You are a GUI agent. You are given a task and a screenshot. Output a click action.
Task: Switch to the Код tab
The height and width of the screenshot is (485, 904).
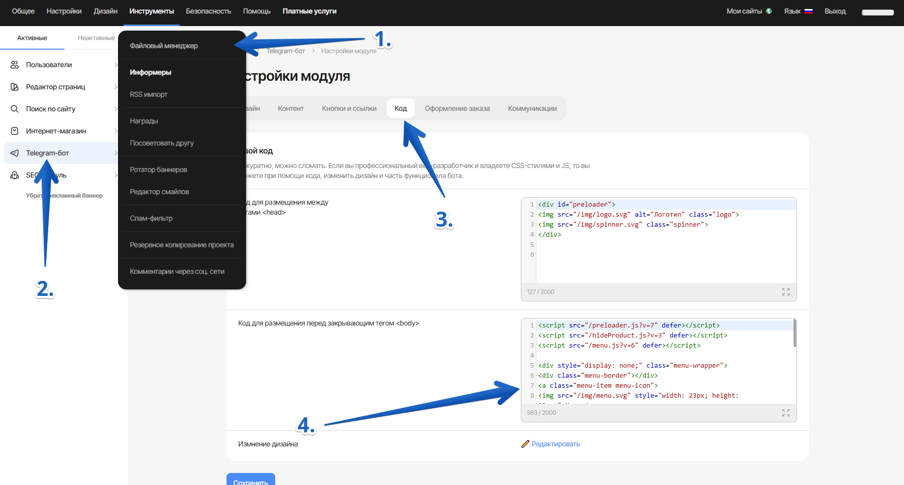(x=401, y=108)
